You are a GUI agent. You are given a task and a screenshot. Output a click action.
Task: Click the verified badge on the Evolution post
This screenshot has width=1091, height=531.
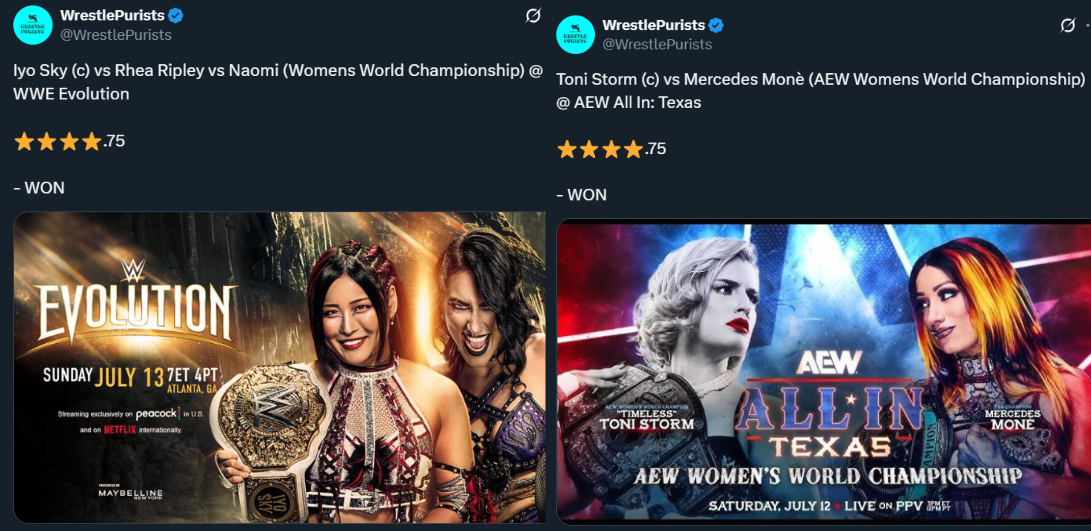point(176,16)
